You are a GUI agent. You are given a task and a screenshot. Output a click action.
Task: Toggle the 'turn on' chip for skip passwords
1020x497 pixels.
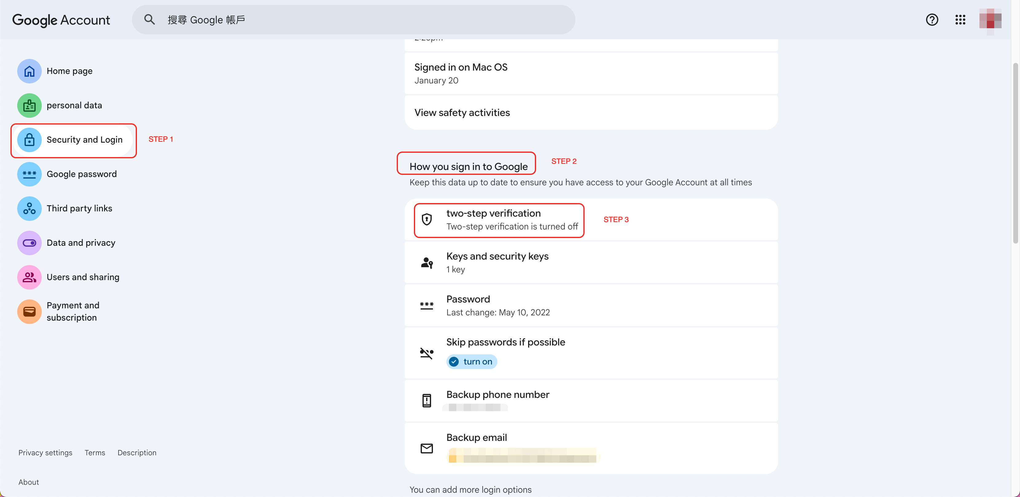click(x=471, y=362)
